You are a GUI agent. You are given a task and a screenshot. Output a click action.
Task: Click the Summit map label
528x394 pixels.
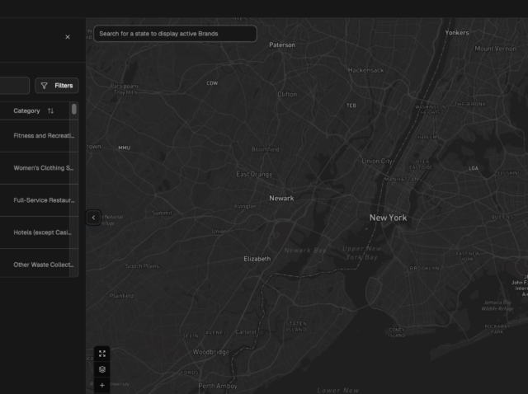tap(162, 213)
